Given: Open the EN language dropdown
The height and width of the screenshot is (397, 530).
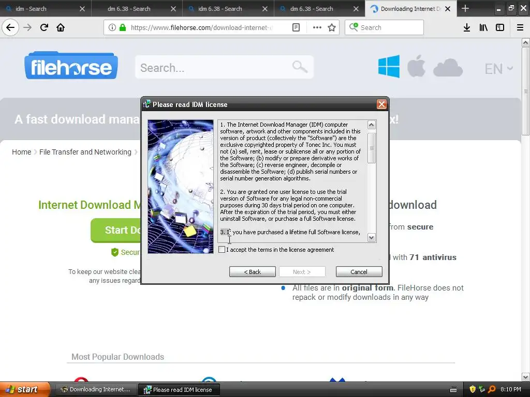Looking at the screenshot, I should click(498, 69).
